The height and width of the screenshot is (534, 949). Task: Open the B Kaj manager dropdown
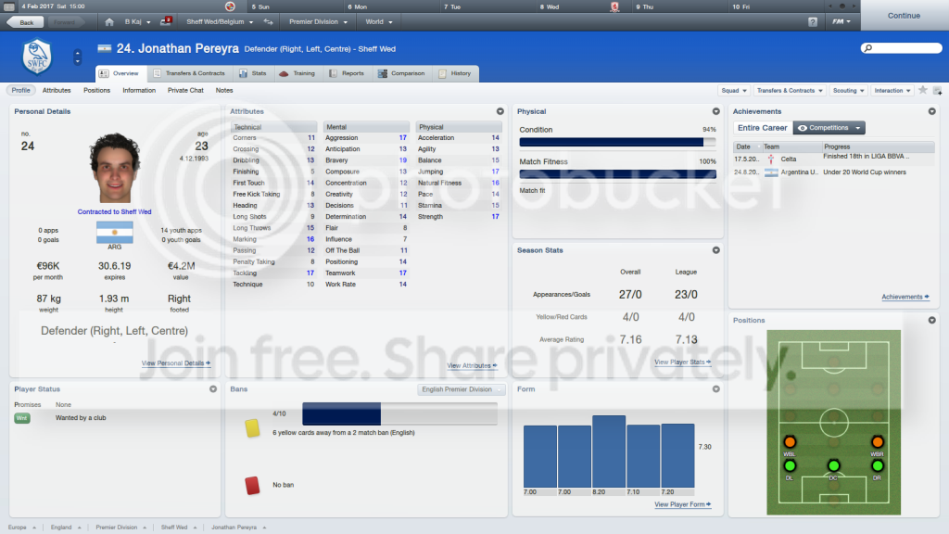coord(137,22)
